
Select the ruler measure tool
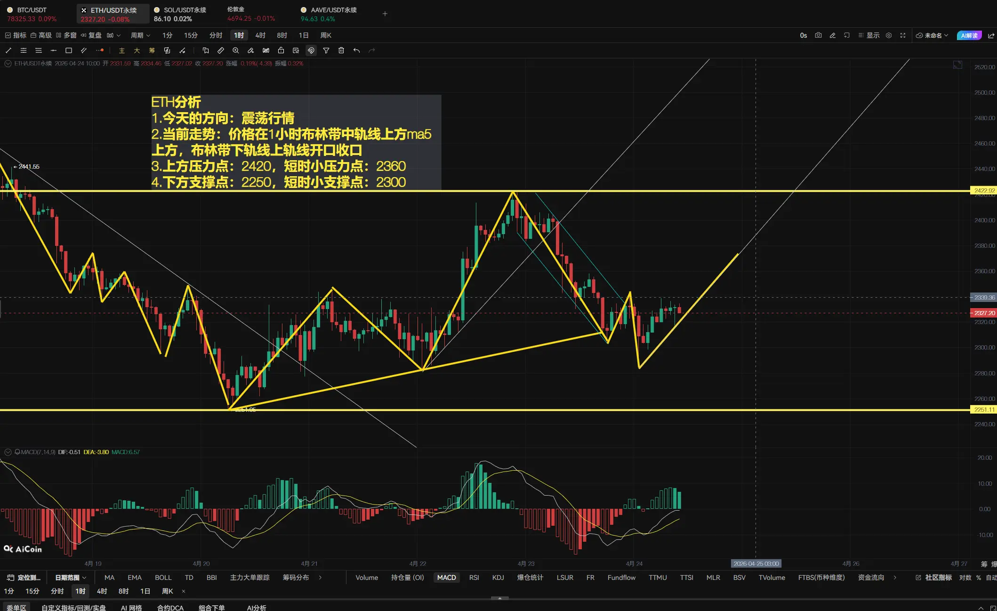tap(221, 50)
